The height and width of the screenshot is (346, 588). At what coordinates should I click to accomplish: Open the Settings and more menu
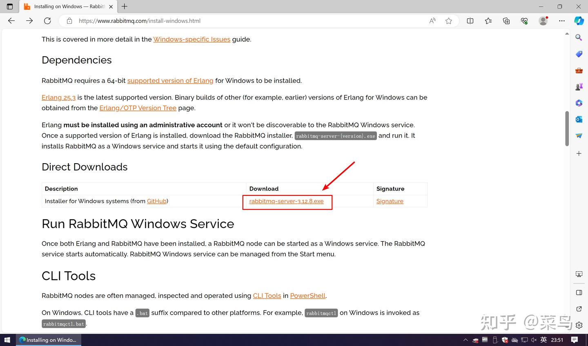click(562, 21)
